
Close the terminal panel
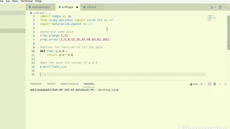225,84
